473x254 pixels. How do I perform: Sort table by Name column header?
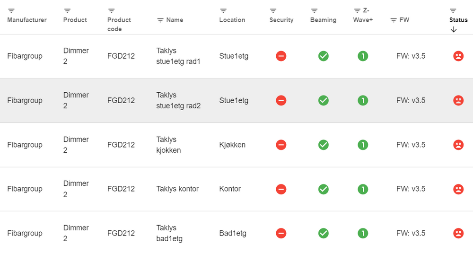175,20
